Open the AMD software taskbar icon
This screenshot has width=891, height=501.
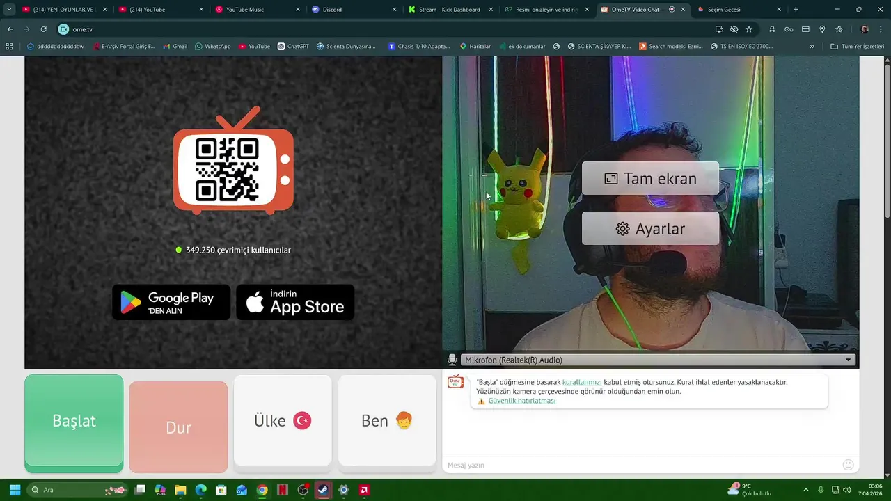(364, 490)
